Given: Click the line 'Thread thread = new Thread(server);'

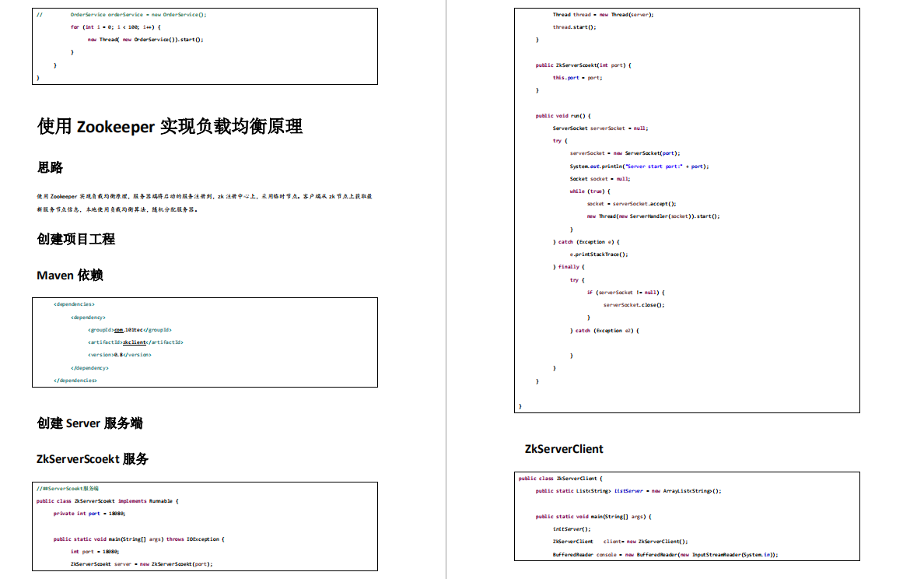Looking at the screenshot, I should coord(603,15).
